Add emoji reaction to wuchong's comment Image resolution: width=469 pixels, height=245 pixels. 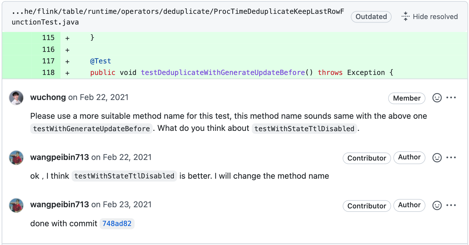[437, 98]
